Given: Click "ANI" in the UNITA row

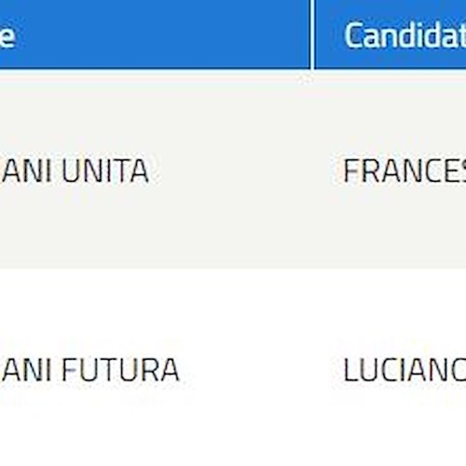Looking at the screenshot, I should 26,171.
